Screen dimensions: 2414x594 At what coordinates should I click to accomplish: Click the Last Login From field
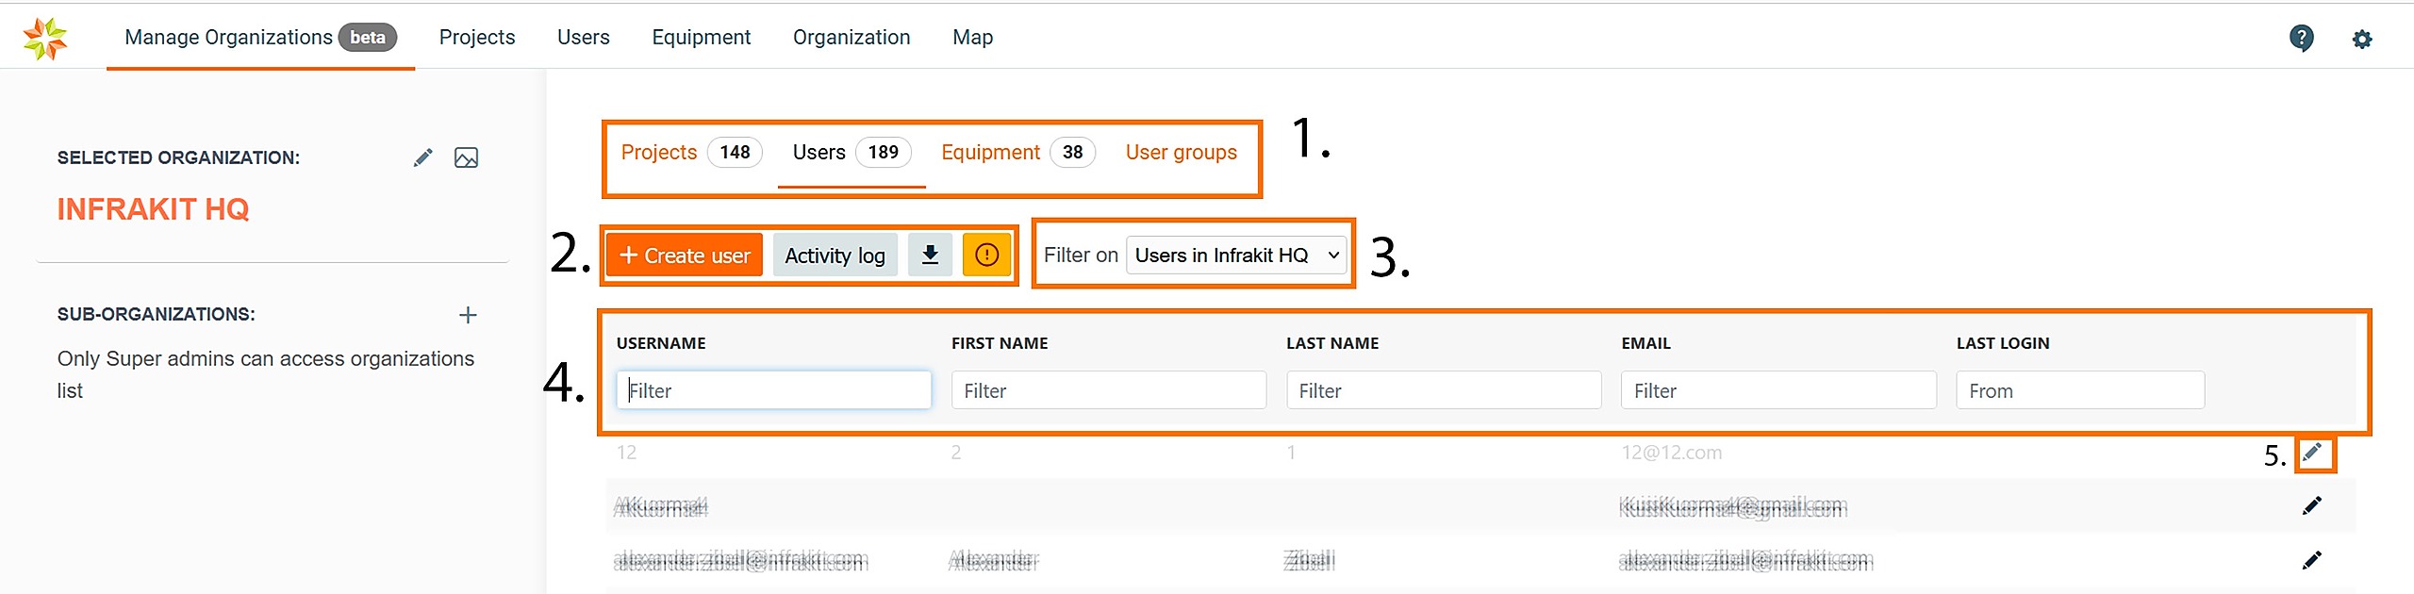click(2079, 390)
